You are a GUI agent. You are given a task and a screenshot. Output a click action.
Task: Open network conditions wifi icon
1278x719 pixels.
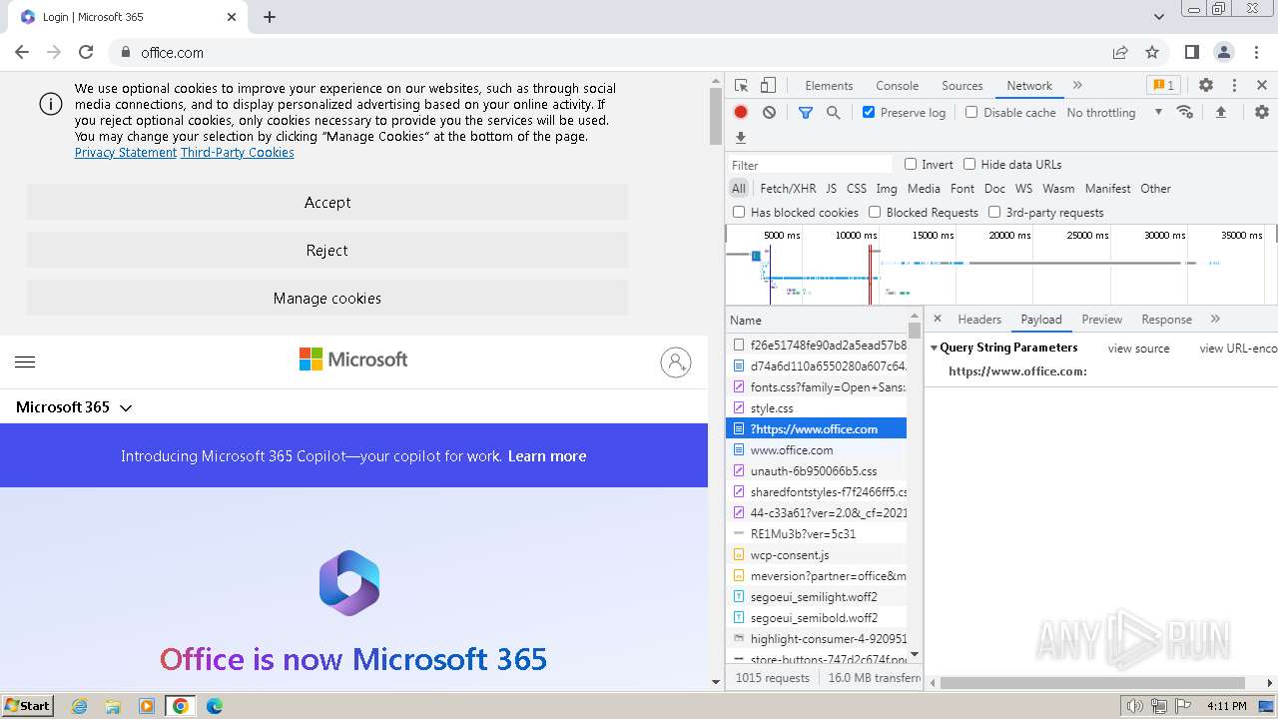click(x=1185, y=112)
